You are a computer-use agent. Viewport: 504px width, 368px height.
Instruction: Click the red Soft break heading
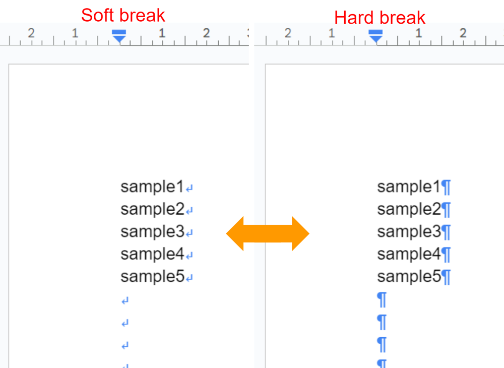click(x=123, y=15)
